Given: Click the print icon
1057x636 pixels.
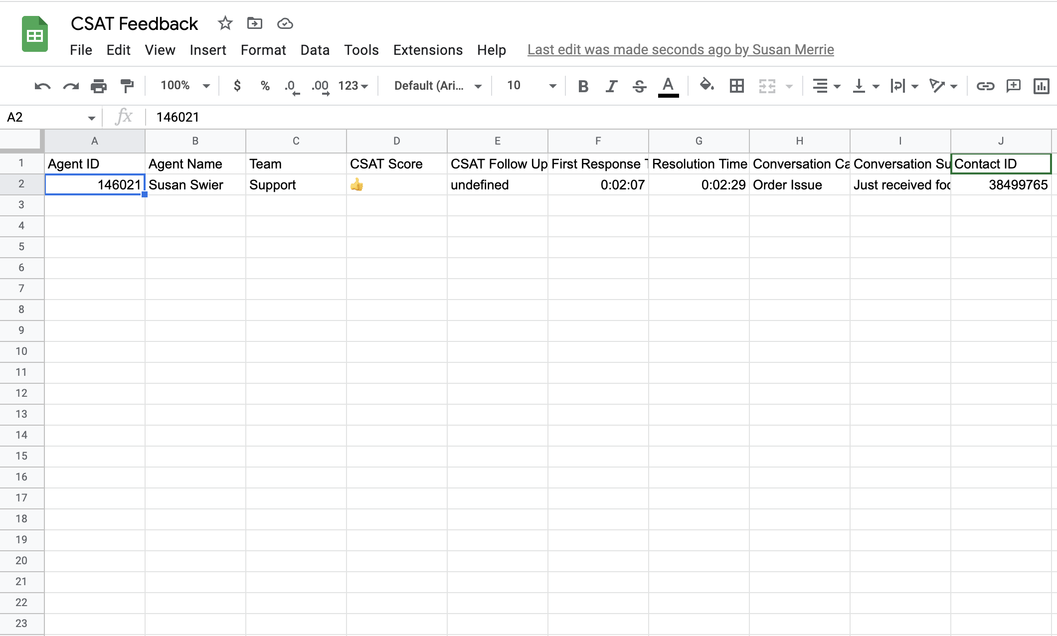Looking at the screenshot, I should coord(99,86).
